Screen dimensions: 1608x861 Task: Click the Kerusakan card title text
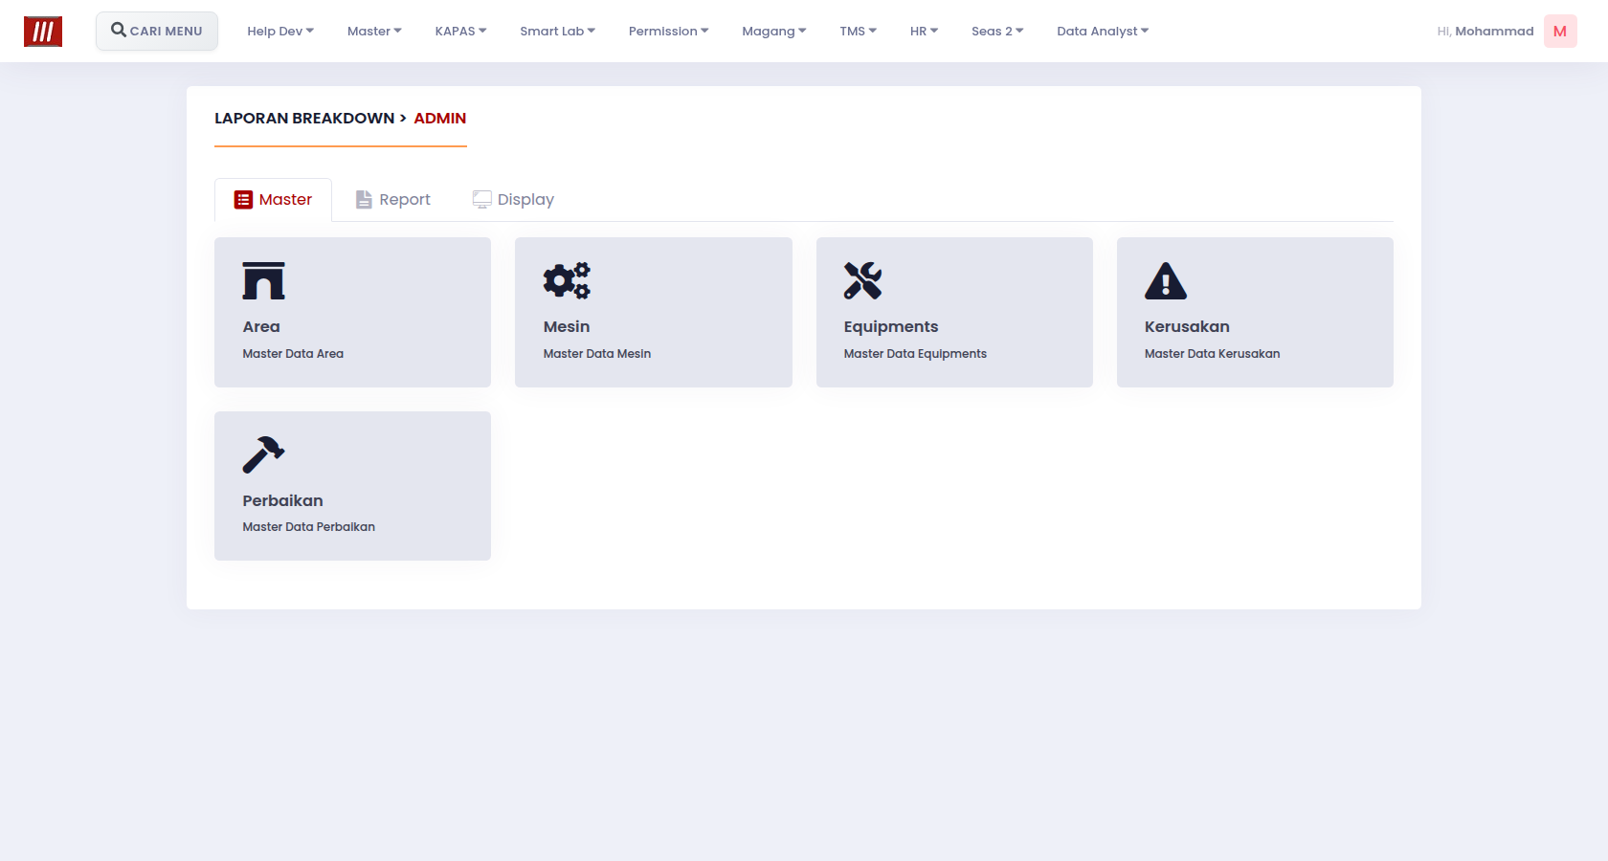tap(1187, 326)
